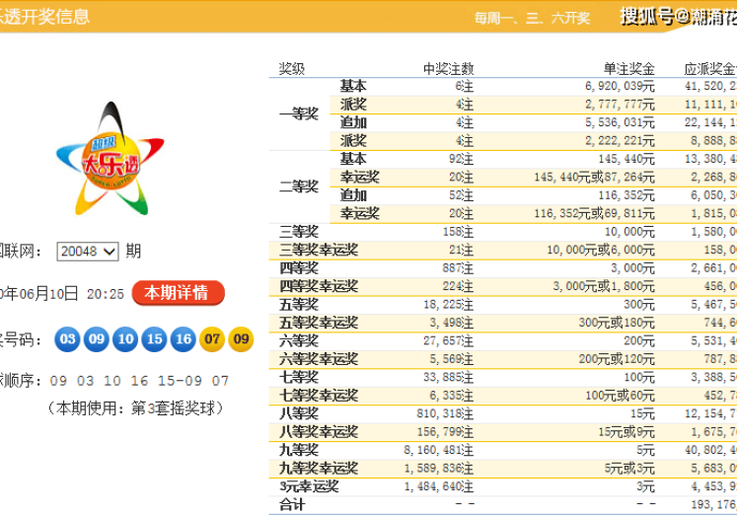Click the 810,318注 winners count
Viewport: 737px width, 516px height.
(445, 414)
